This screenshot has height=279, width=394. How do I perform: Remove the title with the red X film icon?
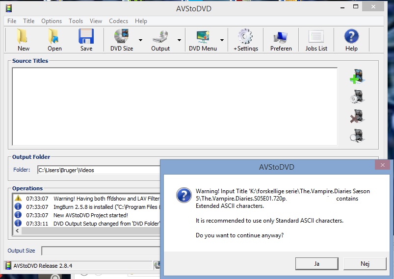pyautogui.click(x=357, y=116)
